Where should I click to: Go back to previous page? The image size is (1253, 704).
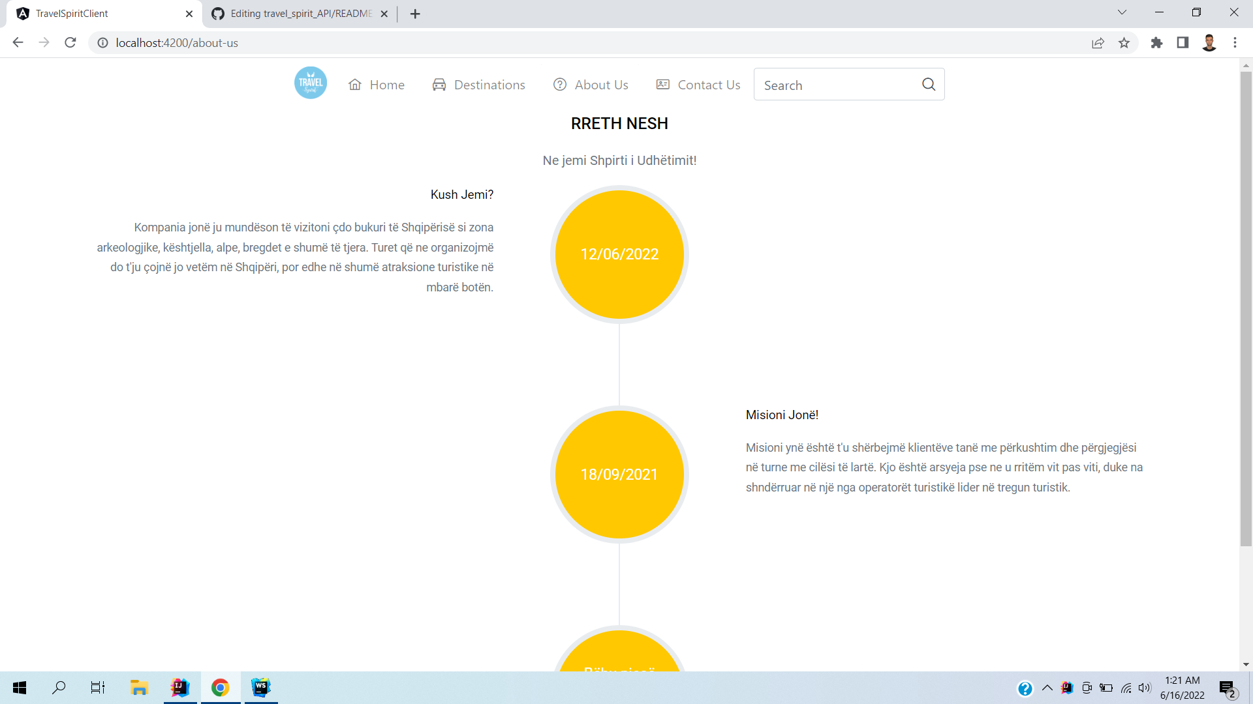(x=18, y=42)
